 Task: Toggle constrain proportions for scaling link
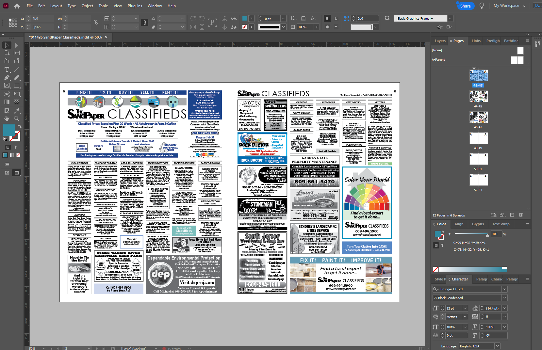pos(145,23)
